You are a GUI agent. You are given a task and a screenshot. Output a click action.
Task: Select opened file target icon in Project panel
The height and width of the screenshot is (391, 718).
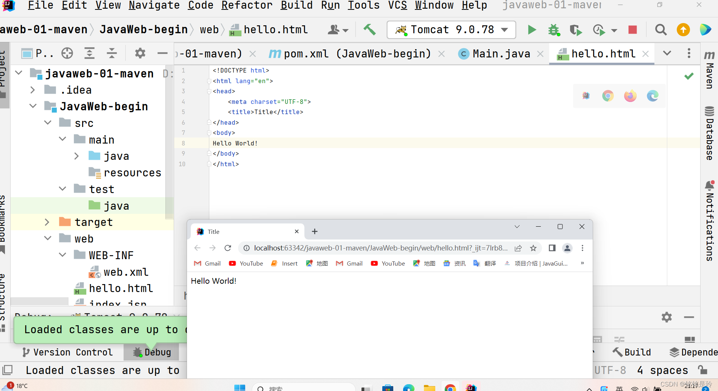(x=67, y=53)
